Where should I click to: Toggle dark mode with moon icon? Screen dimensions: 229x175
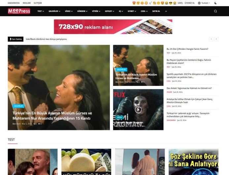click(215, 3)
